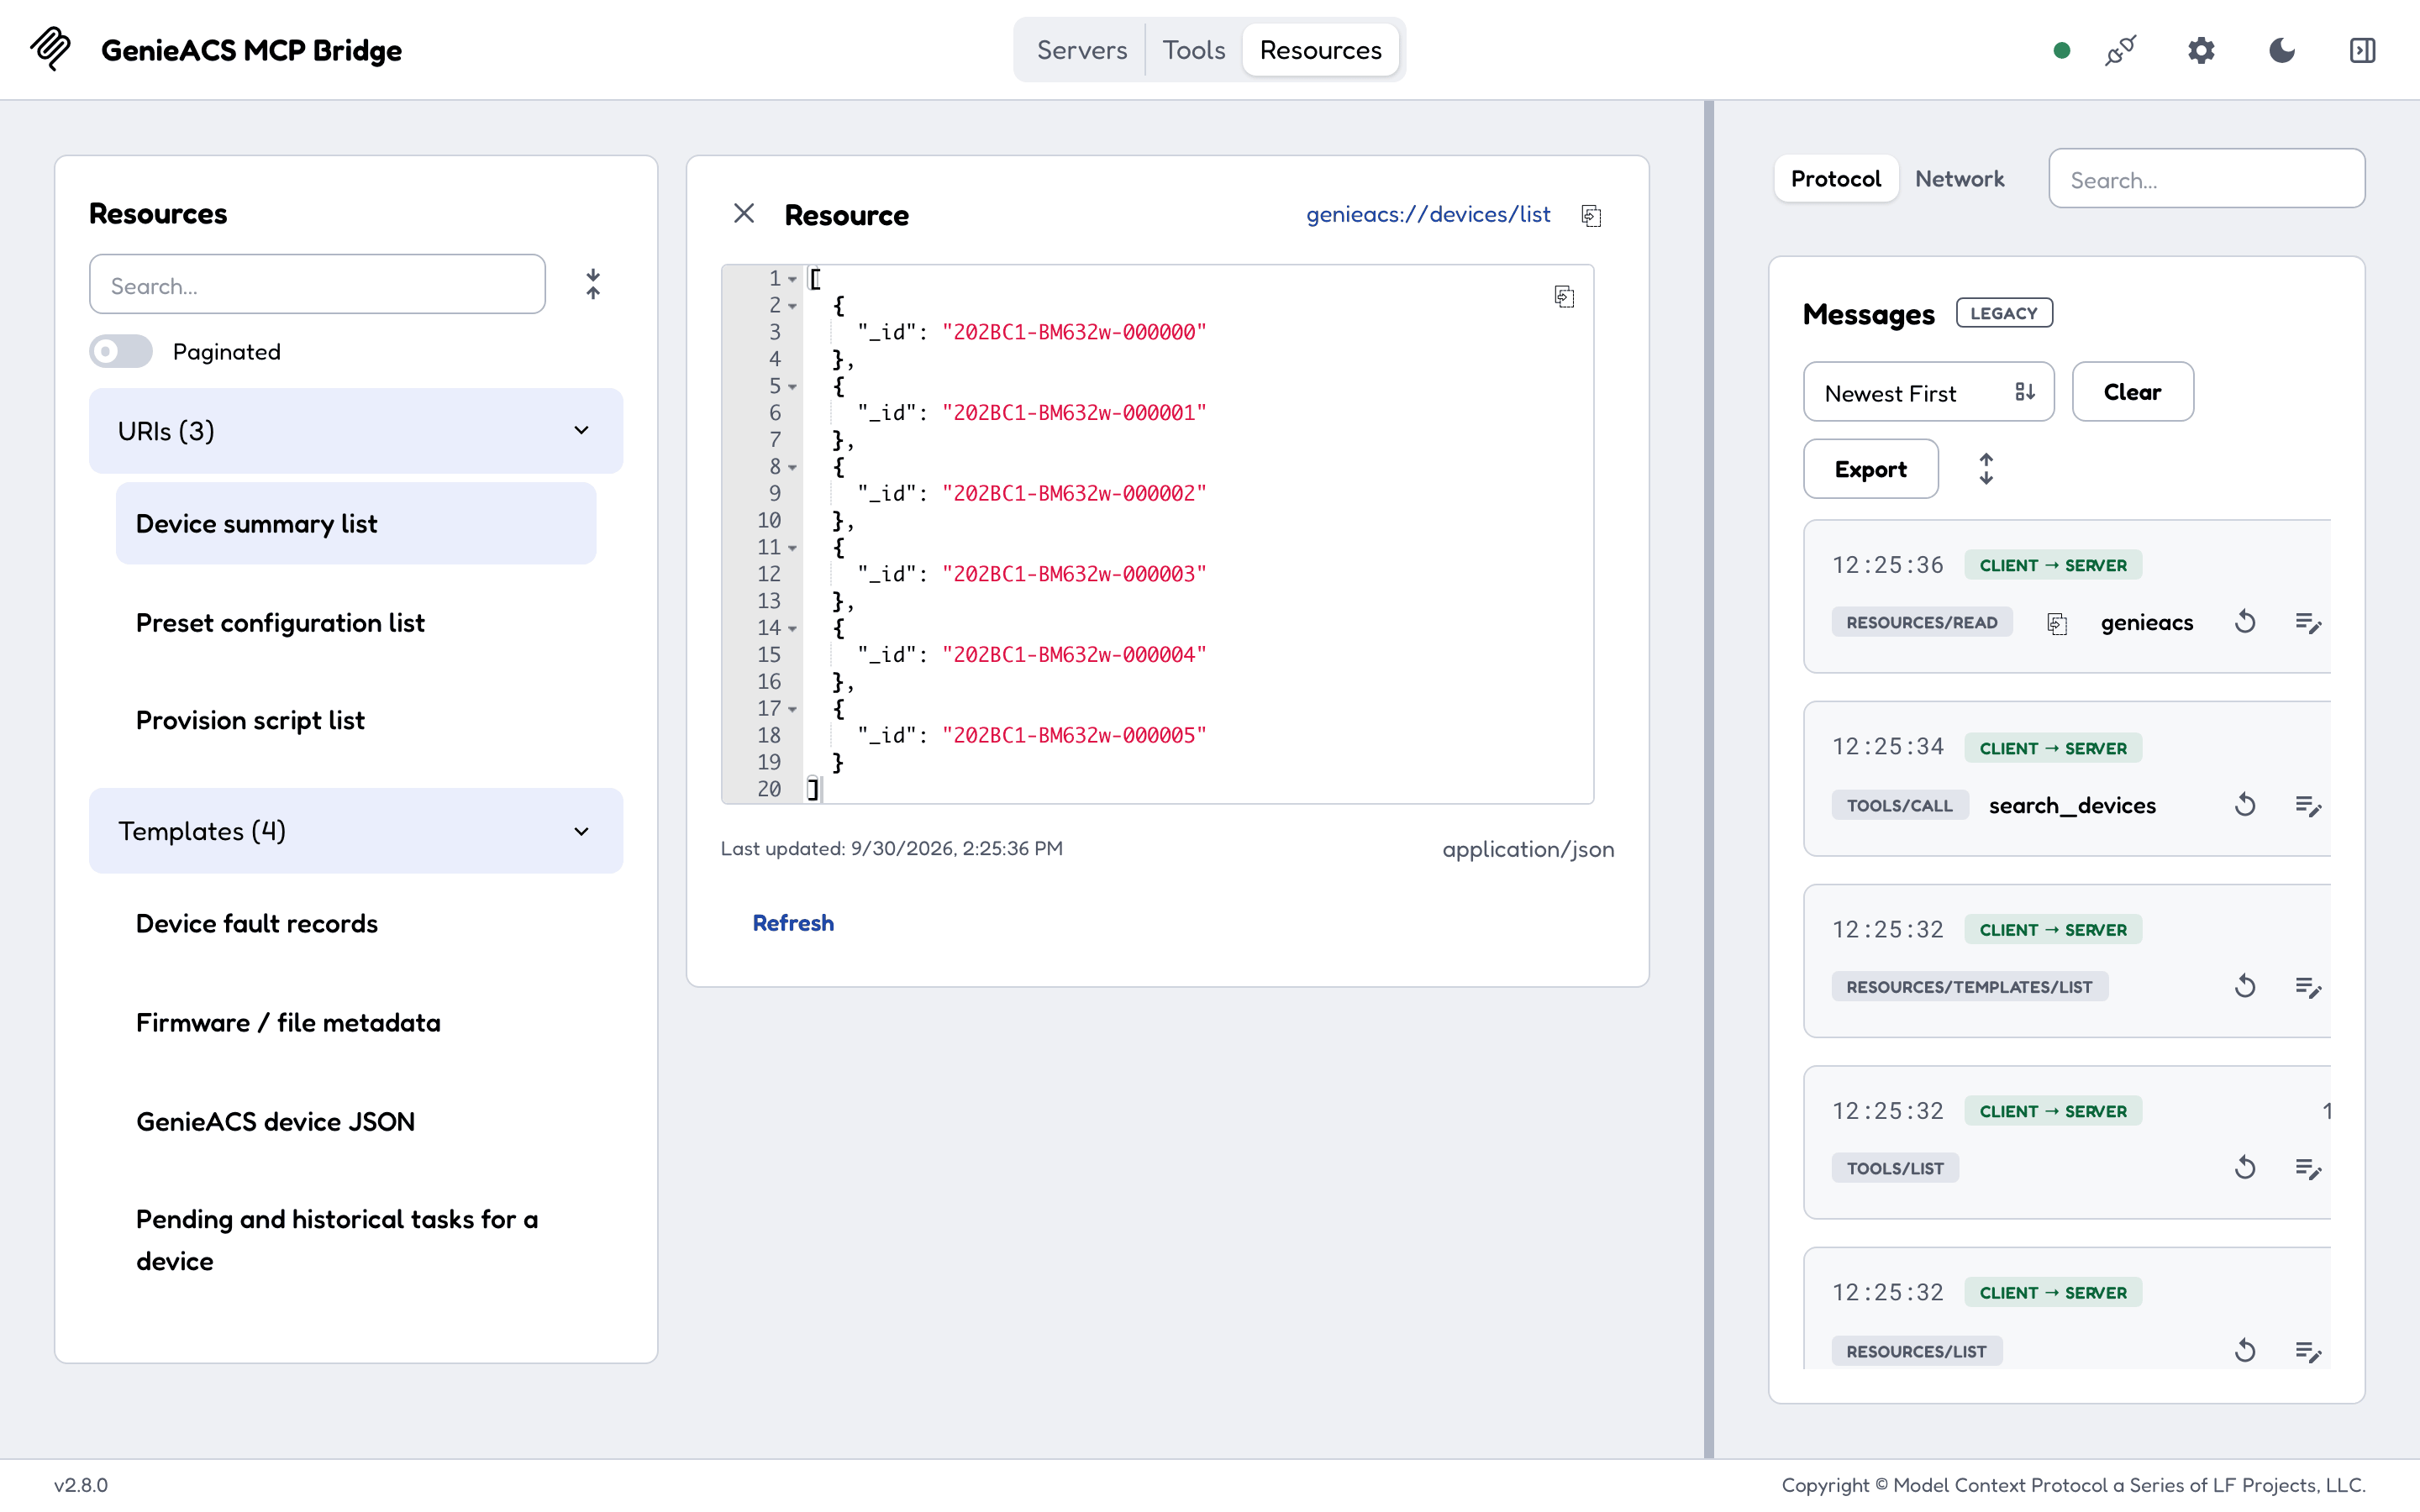
Task: Copy icon in the RESOURCES/READ message
Action: [x=2057, y=624]
